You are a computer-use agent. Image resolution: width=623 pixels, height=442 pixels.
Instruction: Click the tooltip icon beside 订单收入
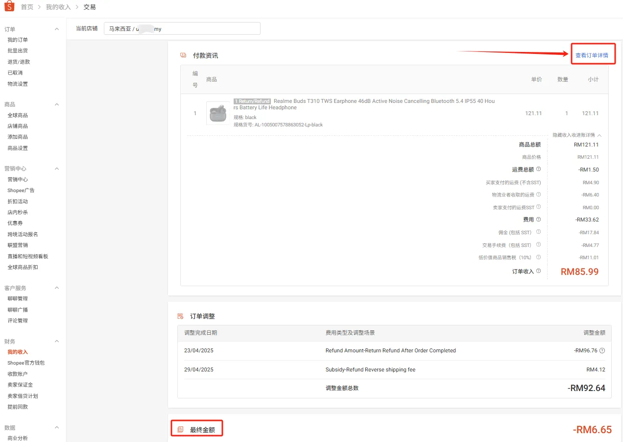click(538, 271)
